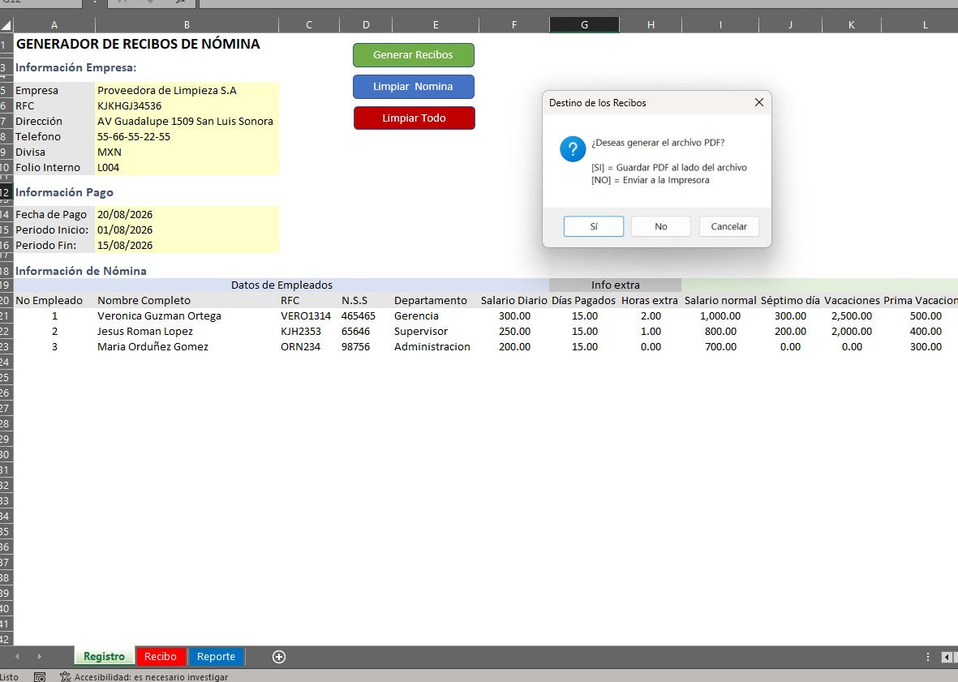Click the Supervisor department cell
Screen dimensions: 958x682
(x=436, y=331)
